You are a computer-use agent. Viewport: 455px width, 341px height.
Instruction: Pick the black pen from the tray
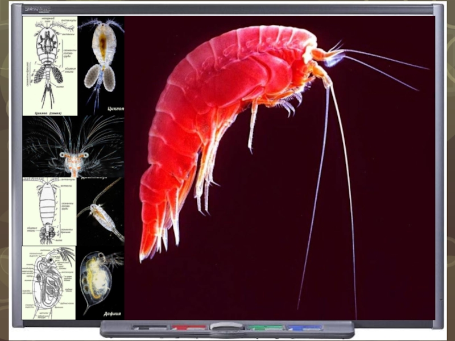(151, 328)
